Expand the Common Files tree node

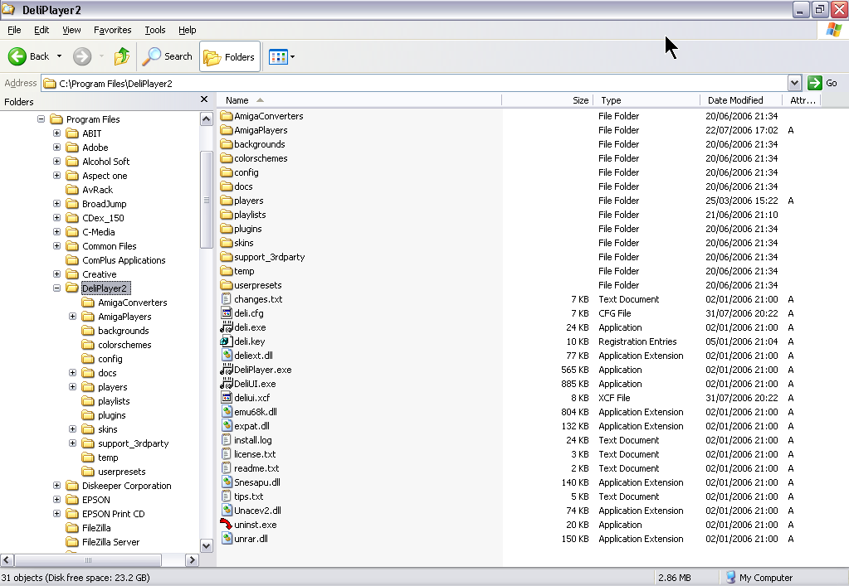(57, 246)
